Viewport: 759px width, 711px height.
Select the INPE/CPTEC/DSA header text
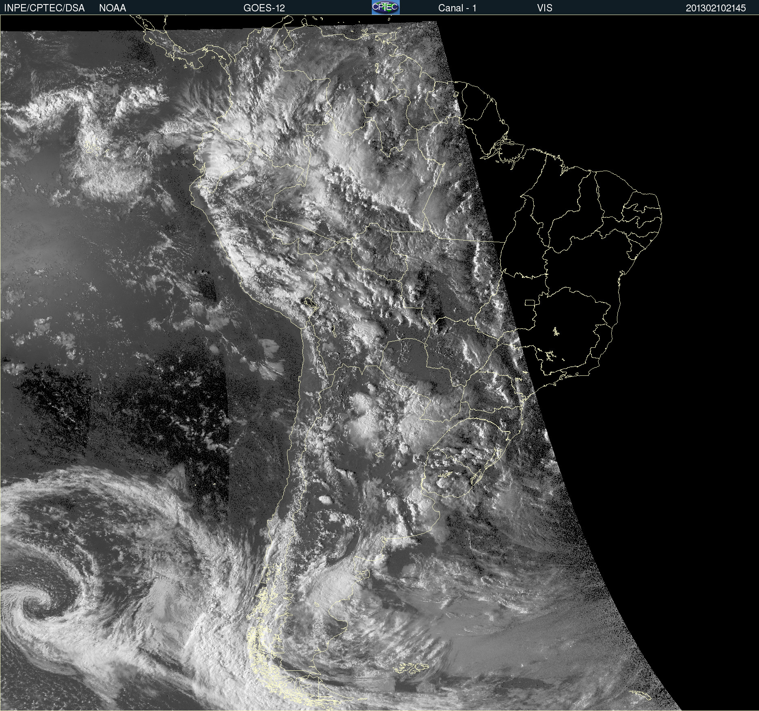pyautogui.click(x=44, y=8)
